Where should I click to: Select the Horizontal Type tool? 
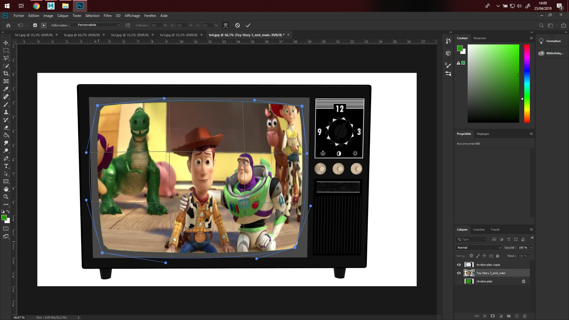coord(6,166)
